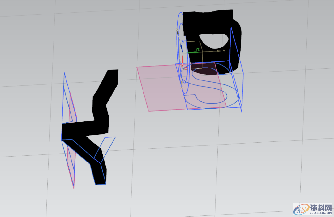334x217 pixels.
Task: Click the red XC axis label
Action: pyautogui.click(x=186, y=68)
